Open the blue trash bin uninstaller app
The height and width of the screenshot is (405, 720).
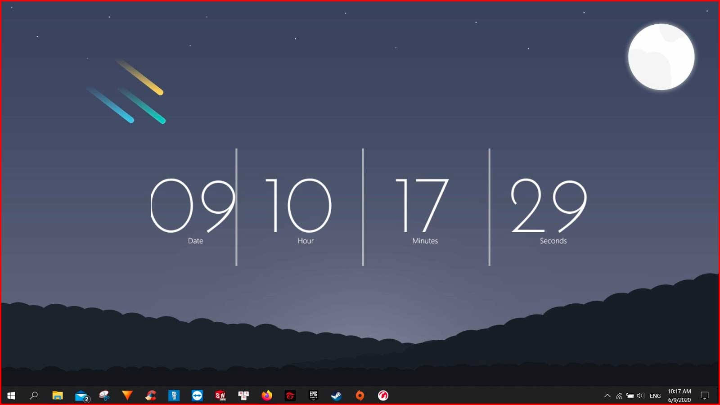pyautogui.click(x=174, y=396)
